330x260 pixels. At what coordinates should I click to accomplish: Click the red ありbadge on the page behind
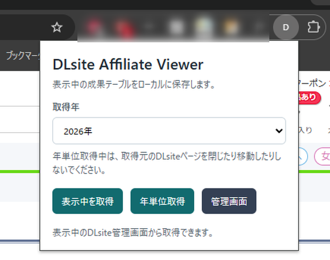[309, 98]
